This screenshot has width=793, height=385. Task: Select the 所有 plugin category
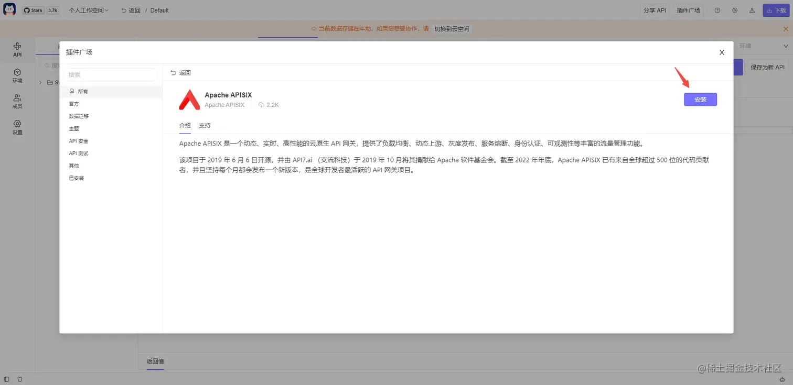click(x=111, y=91)
